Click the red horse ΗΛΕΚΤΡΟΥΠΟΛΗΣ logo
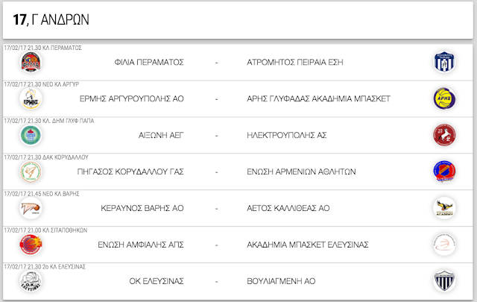Viewport: 477px width, 302px height. [x=444, y=135]
